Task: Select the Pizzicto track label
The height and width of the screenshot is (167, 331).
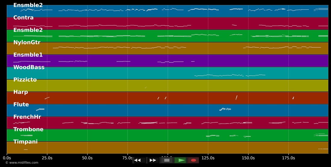Action: [25, 80]
